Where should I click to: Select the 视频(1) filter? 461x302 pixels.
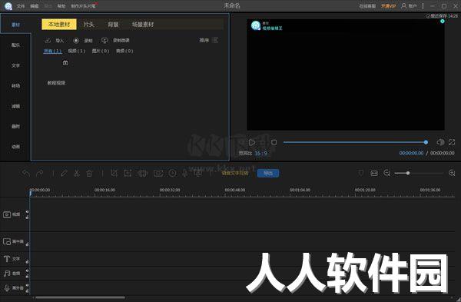pos(76,51)
